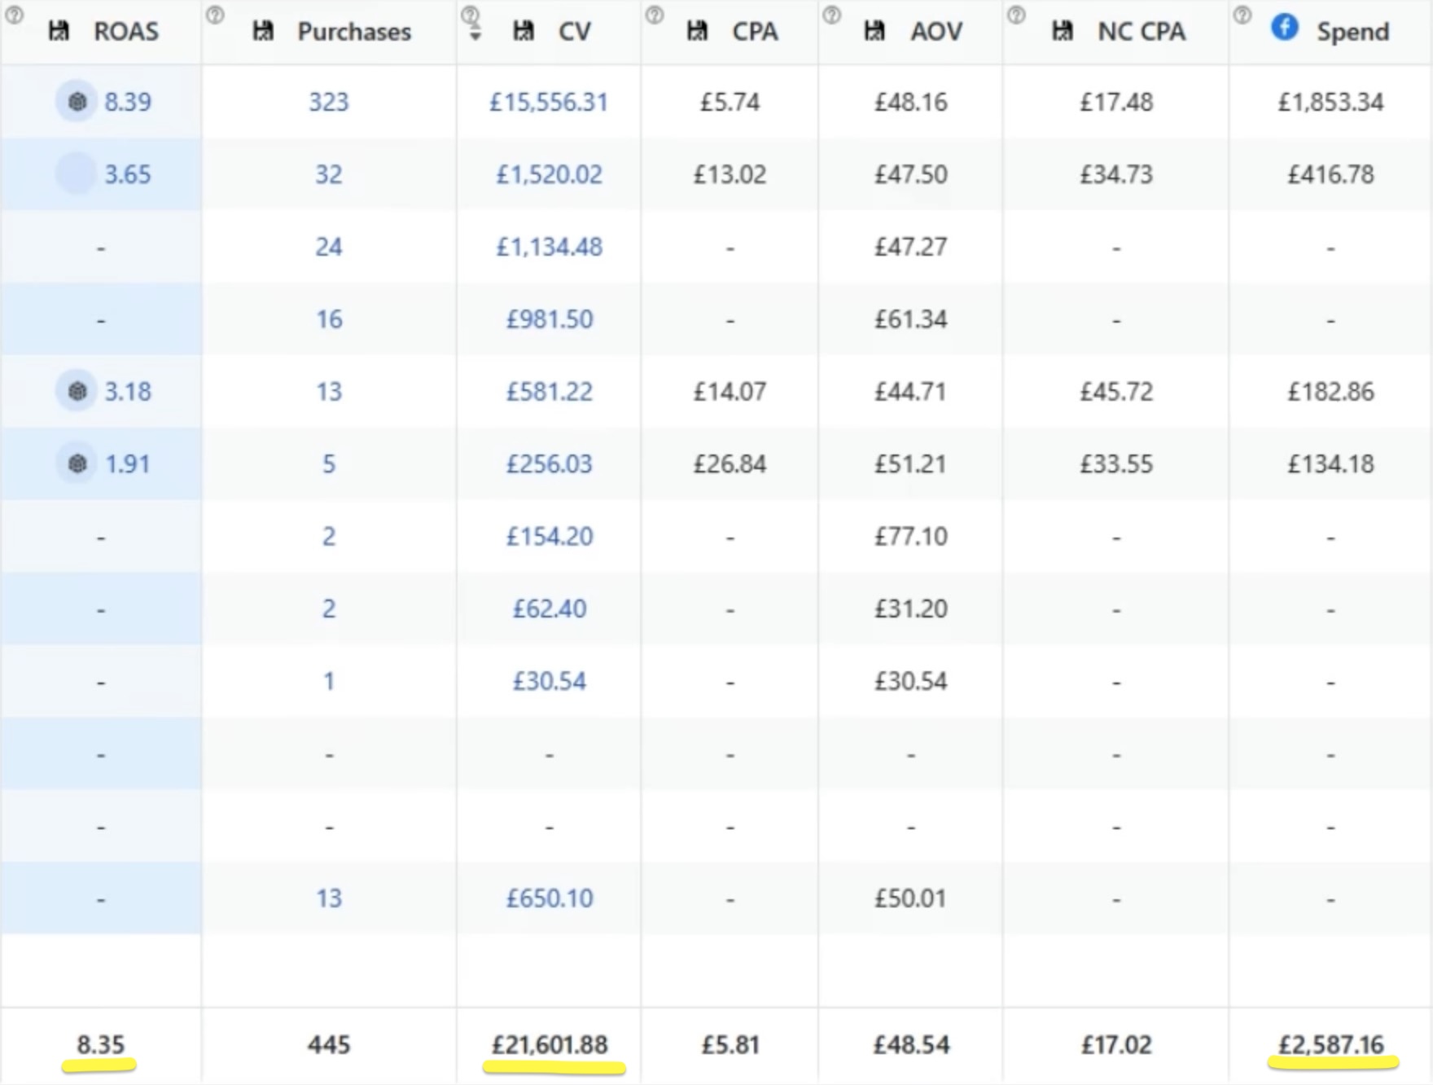
Task: Click the help icon beside ROAS header
Action: [14, 15]
